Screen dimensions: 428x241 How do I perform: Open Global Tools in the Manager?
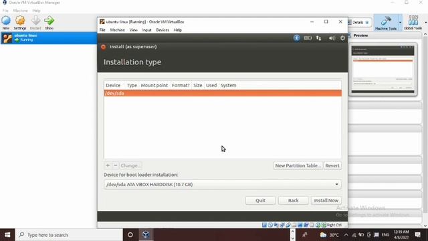click(413, 23)
